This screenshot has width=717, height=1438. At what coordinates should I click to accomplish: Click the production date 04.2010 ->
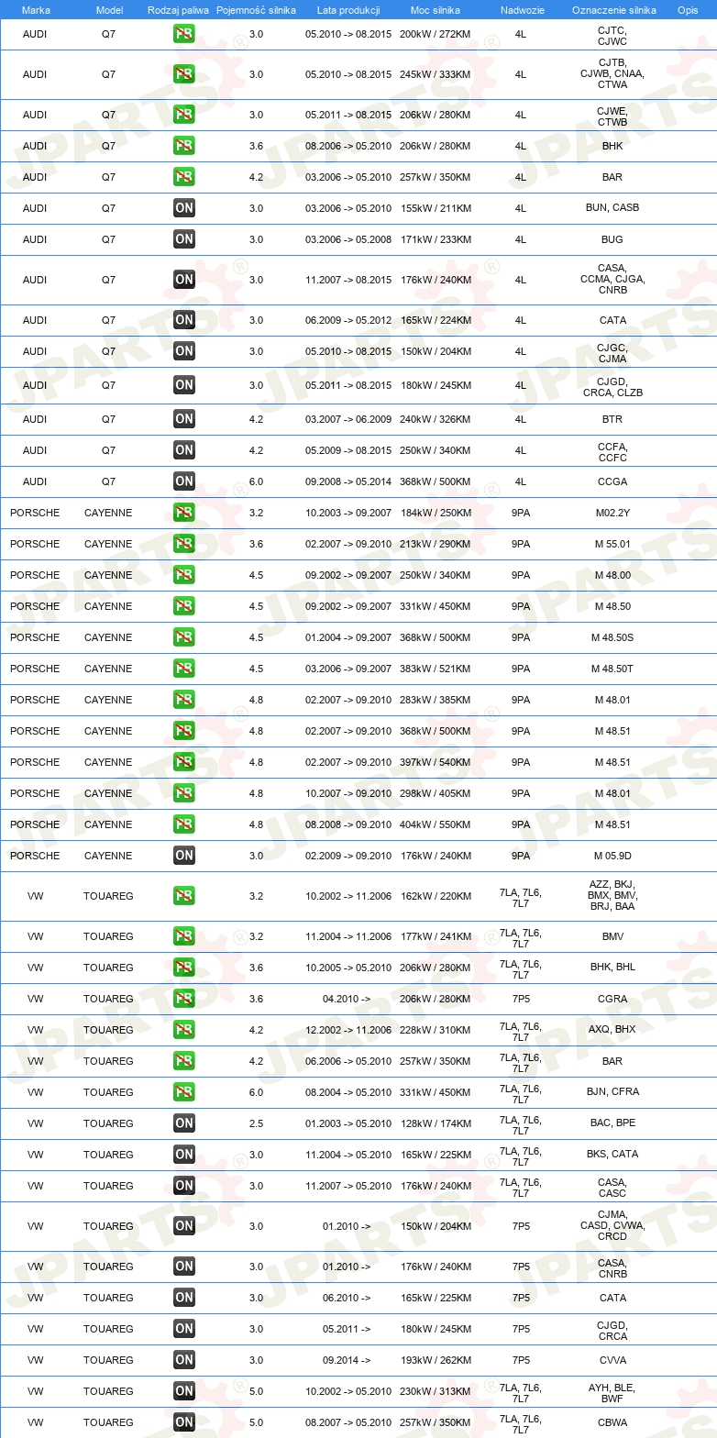(347, 999)
